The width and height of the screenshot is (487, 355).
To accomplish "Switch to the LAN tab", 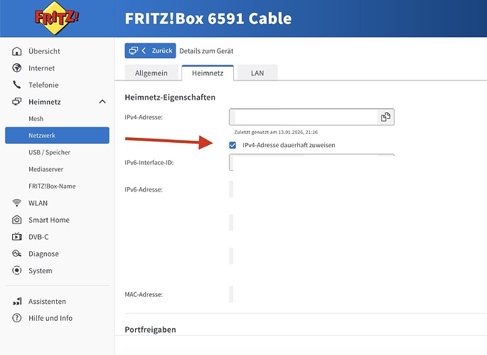I will click(257, 73).
